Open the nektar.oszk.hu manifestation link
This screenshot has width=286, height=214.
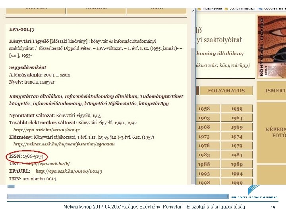tap(64, 144)
